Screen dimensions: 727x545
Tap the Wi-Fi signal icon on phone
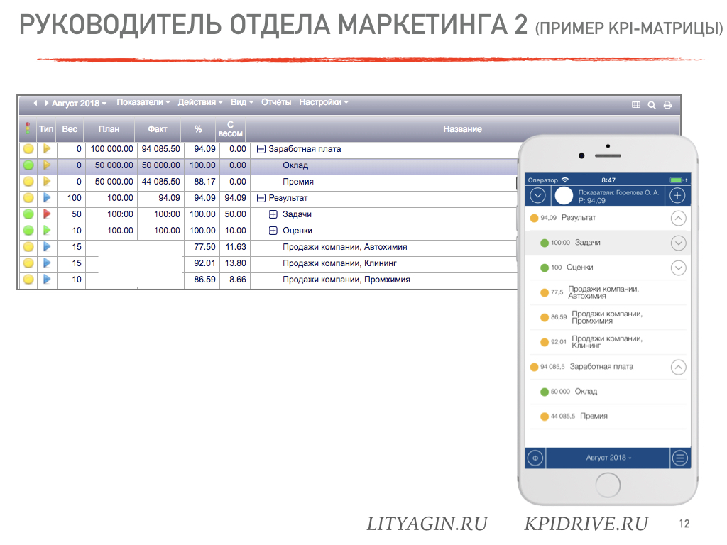[564, 180]
